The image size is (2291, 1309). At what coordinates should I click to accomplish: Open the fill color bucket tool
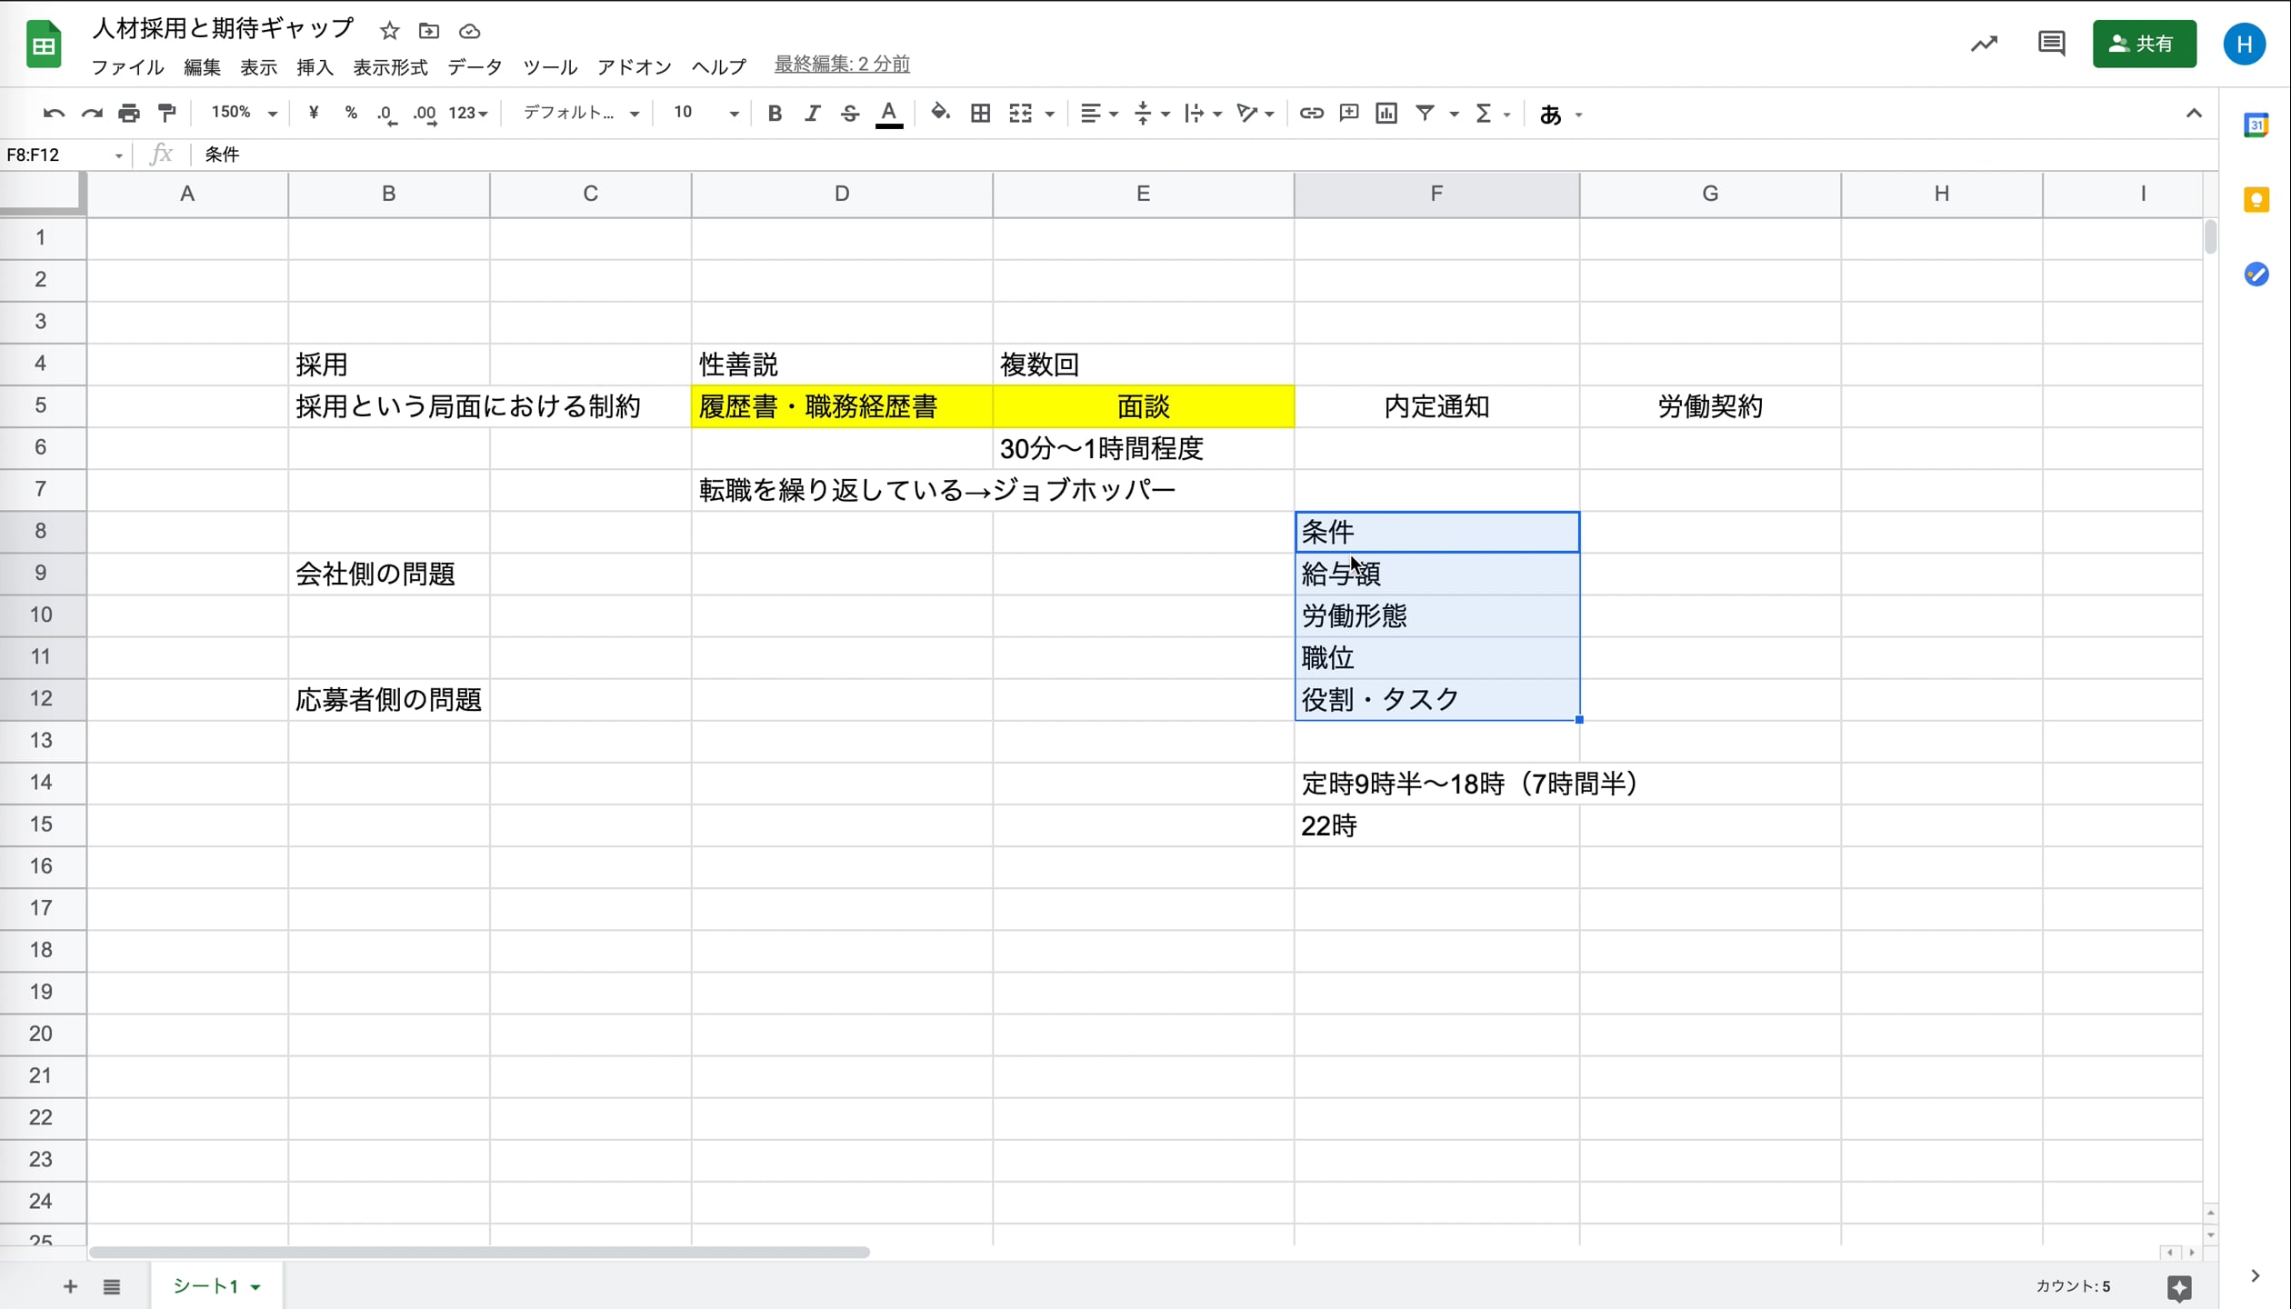point(940,113)
